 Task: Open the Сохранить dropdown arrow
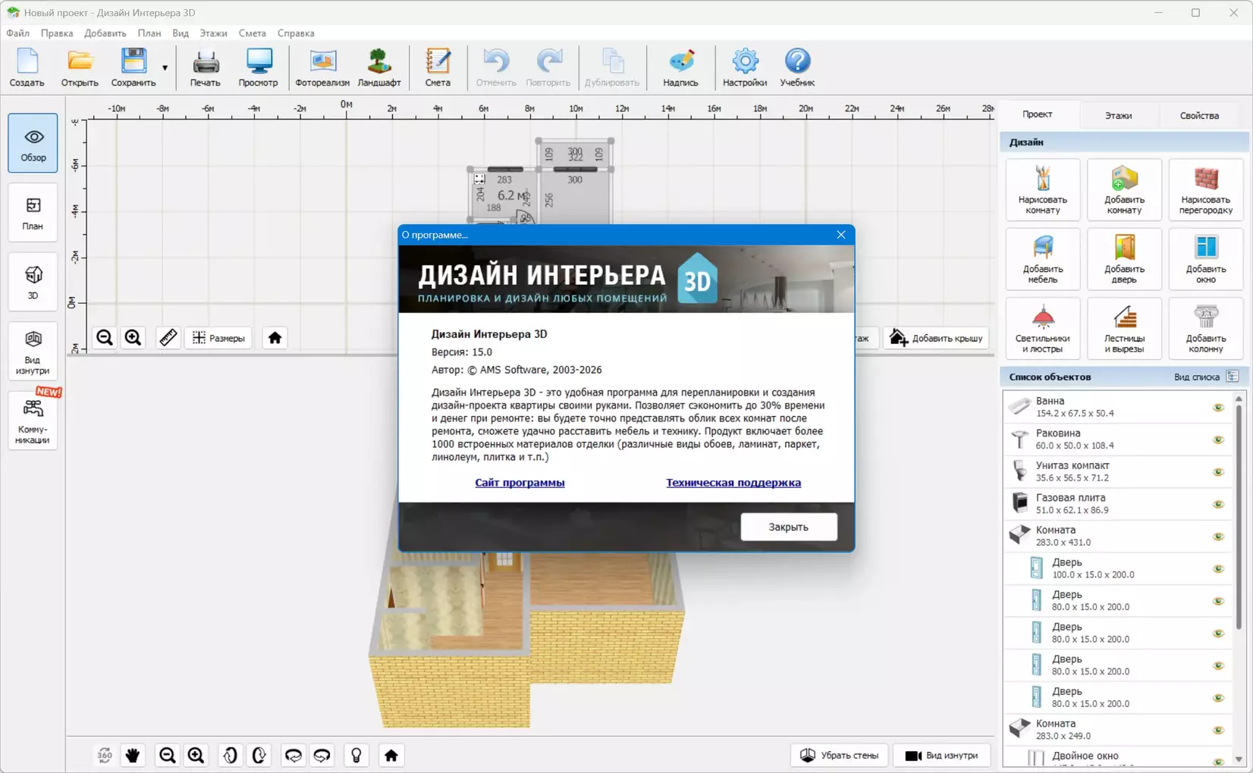165,68
